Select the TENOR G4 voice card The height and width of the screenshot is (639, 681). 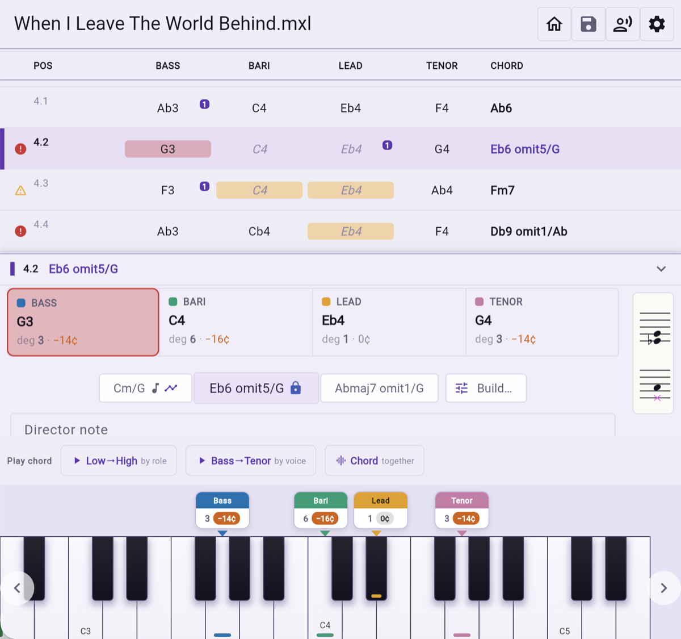543,322
